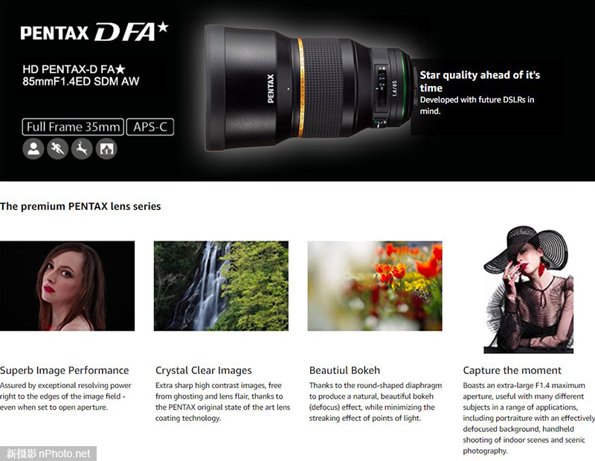The image size is (595, 461).
Task: Click the PENTAX D FA star logo
Action: (94, 31)
